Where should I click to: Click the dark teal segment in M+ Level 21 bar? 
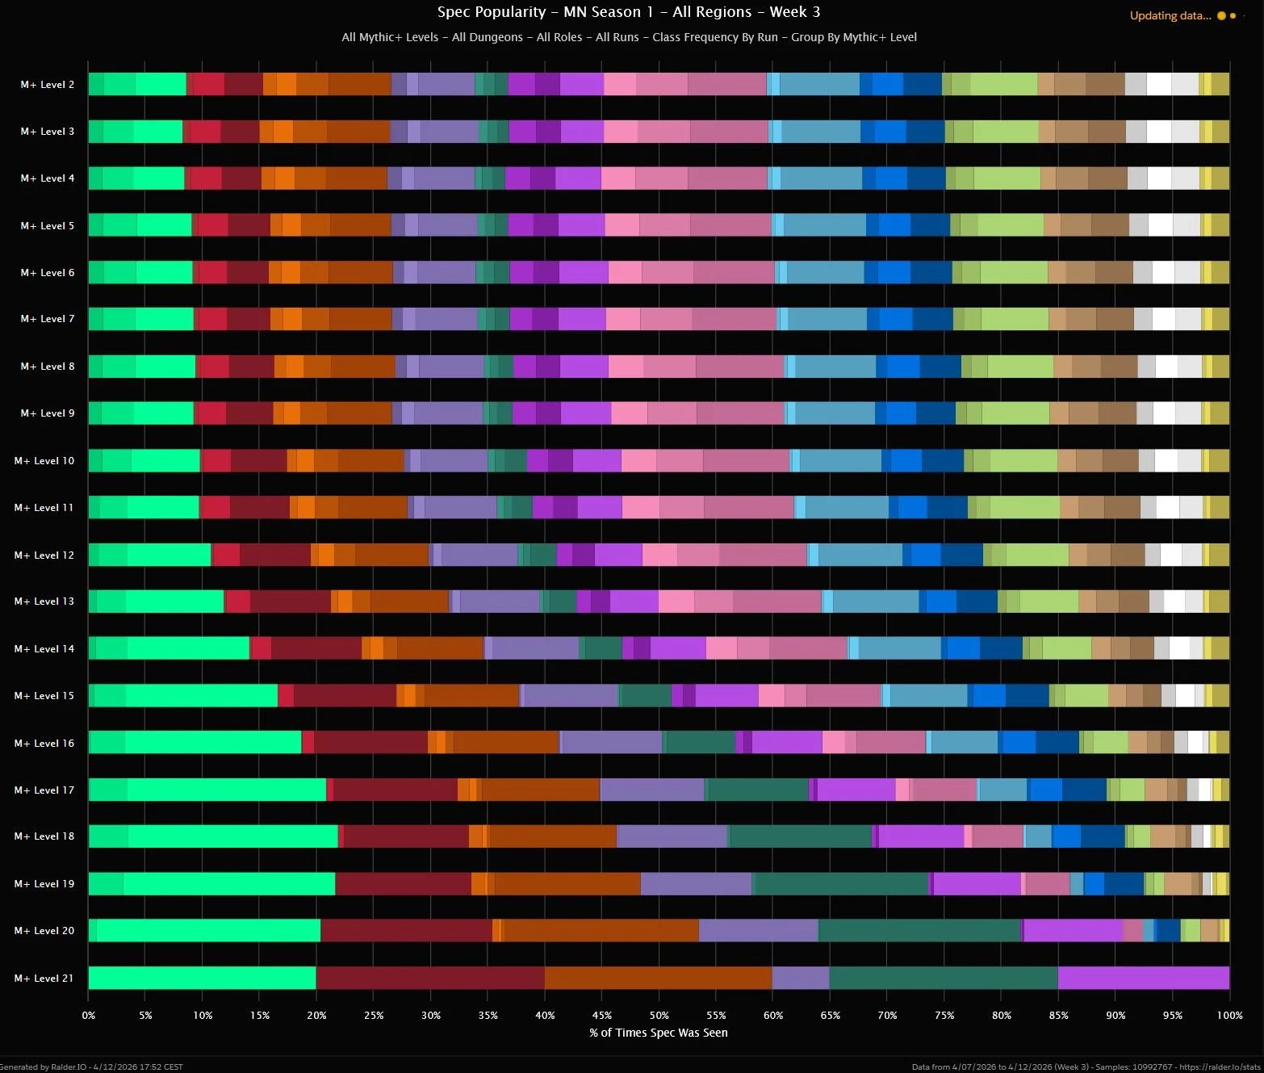[943, 978]
